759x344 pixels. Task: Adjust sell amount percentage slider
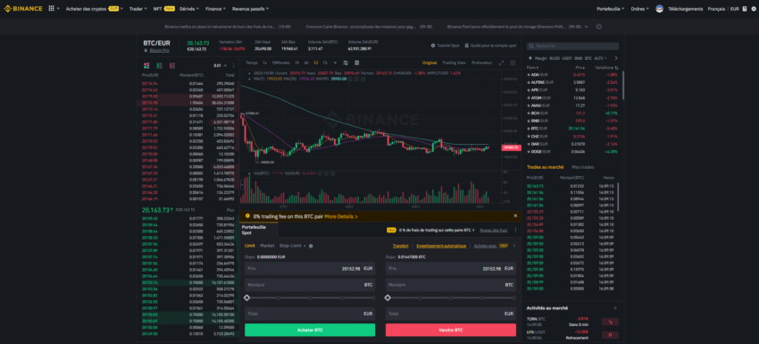pyautogui.click(x=451, y=298)
